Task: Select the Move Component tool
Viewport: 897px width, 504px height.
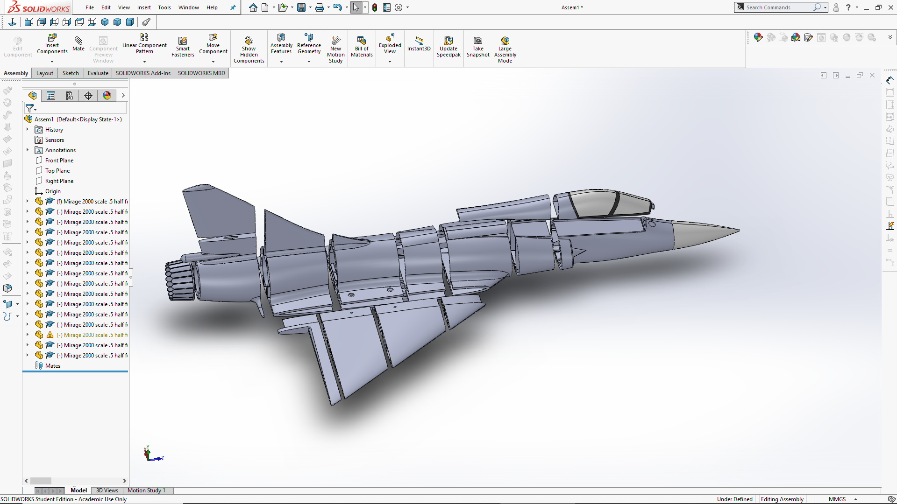Action: (x=213, y=46)
